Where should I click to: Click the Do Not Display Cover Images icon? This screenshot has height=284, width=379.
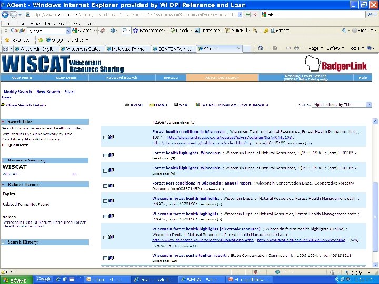(x=198, y=105)
